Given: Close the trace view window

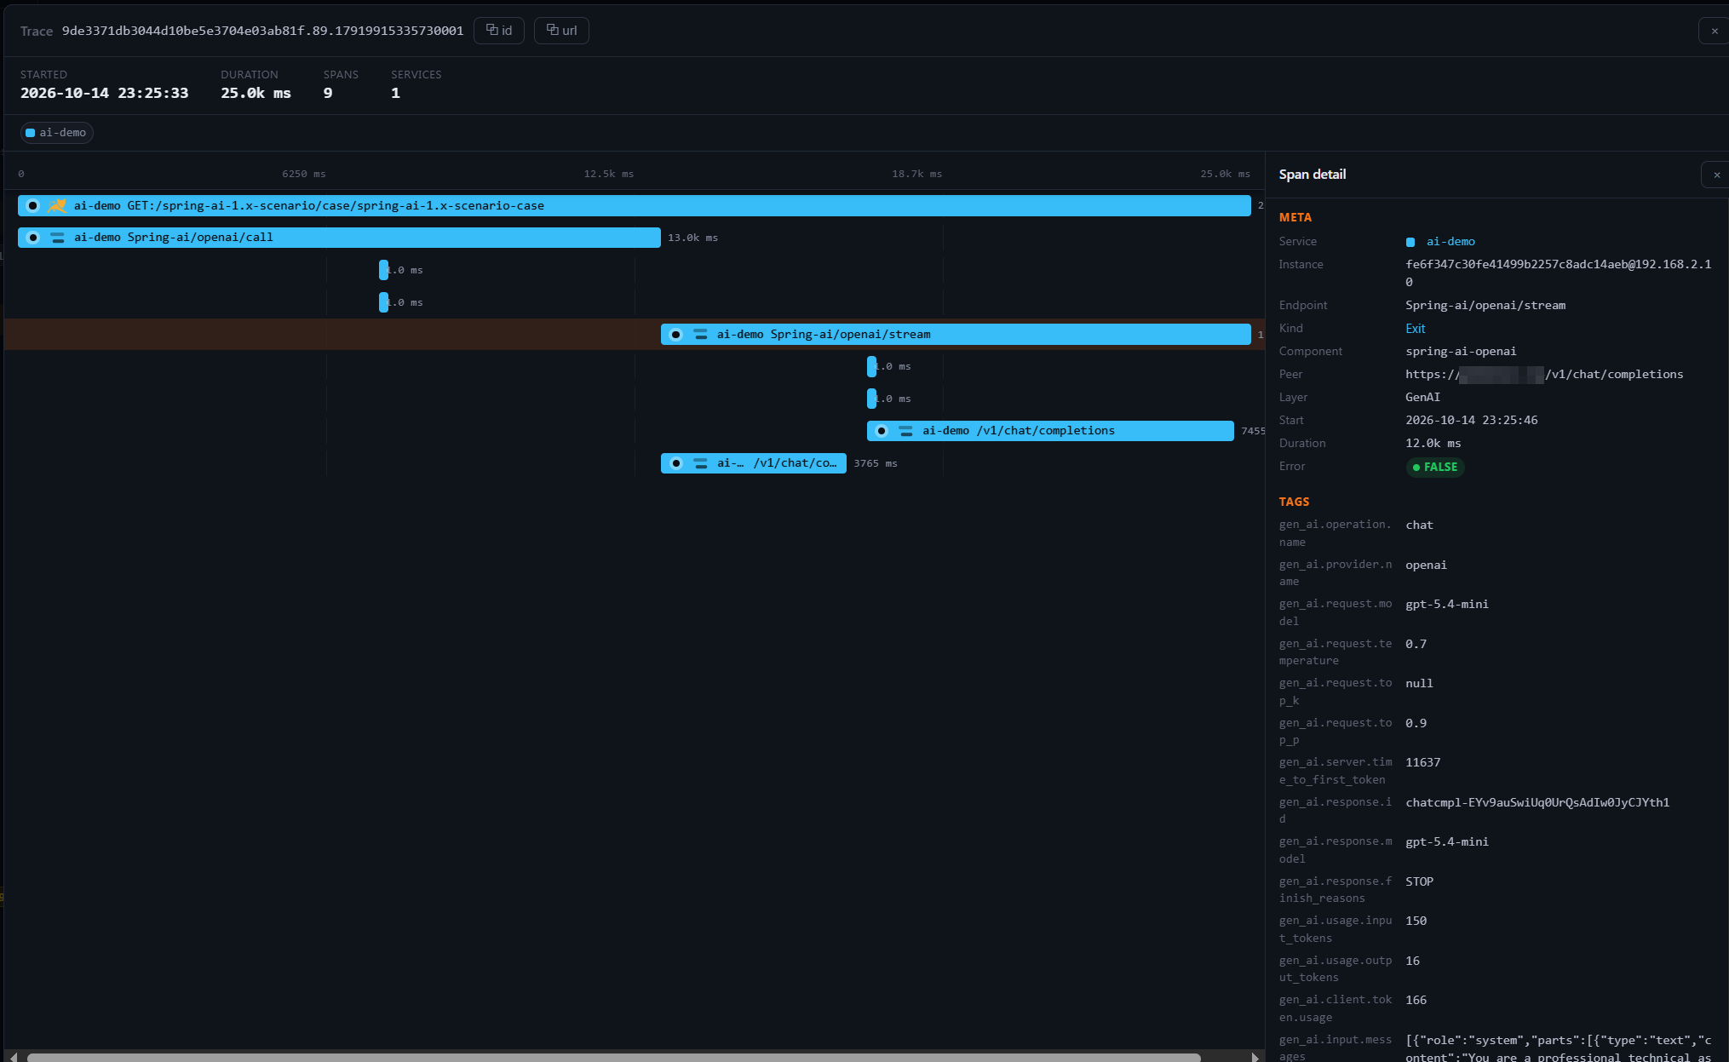Looking at the screenshot, I should [1715, 31].
